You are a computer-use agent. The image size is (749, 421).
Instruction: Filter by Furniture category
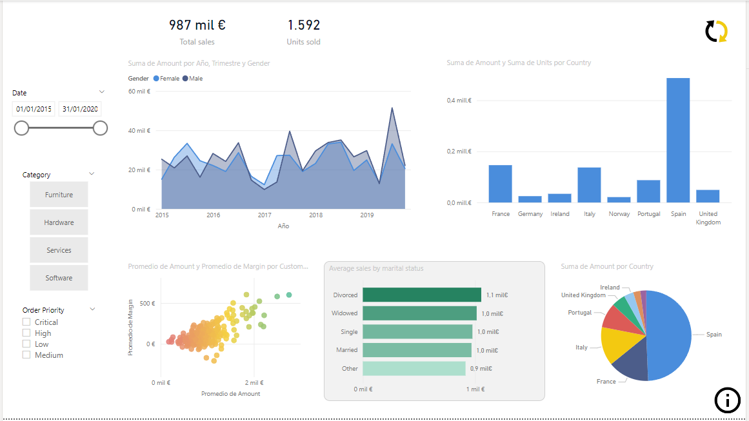click(59, 195)
